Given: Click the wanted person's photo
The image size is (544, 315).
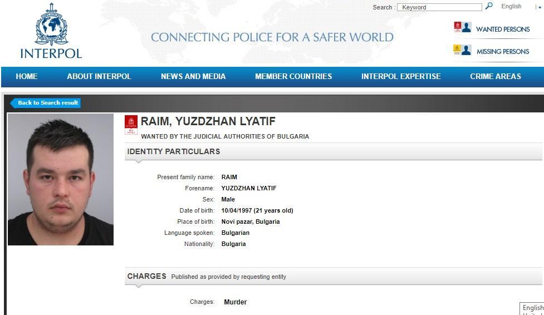Looking at the screenshot, I should [x=61, y=179].
